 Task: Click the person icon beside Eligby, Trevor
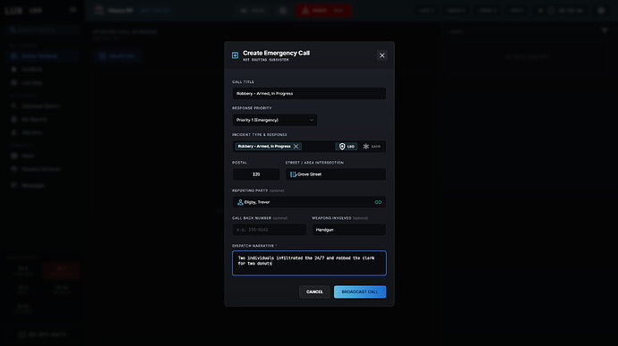click(240, 202)
